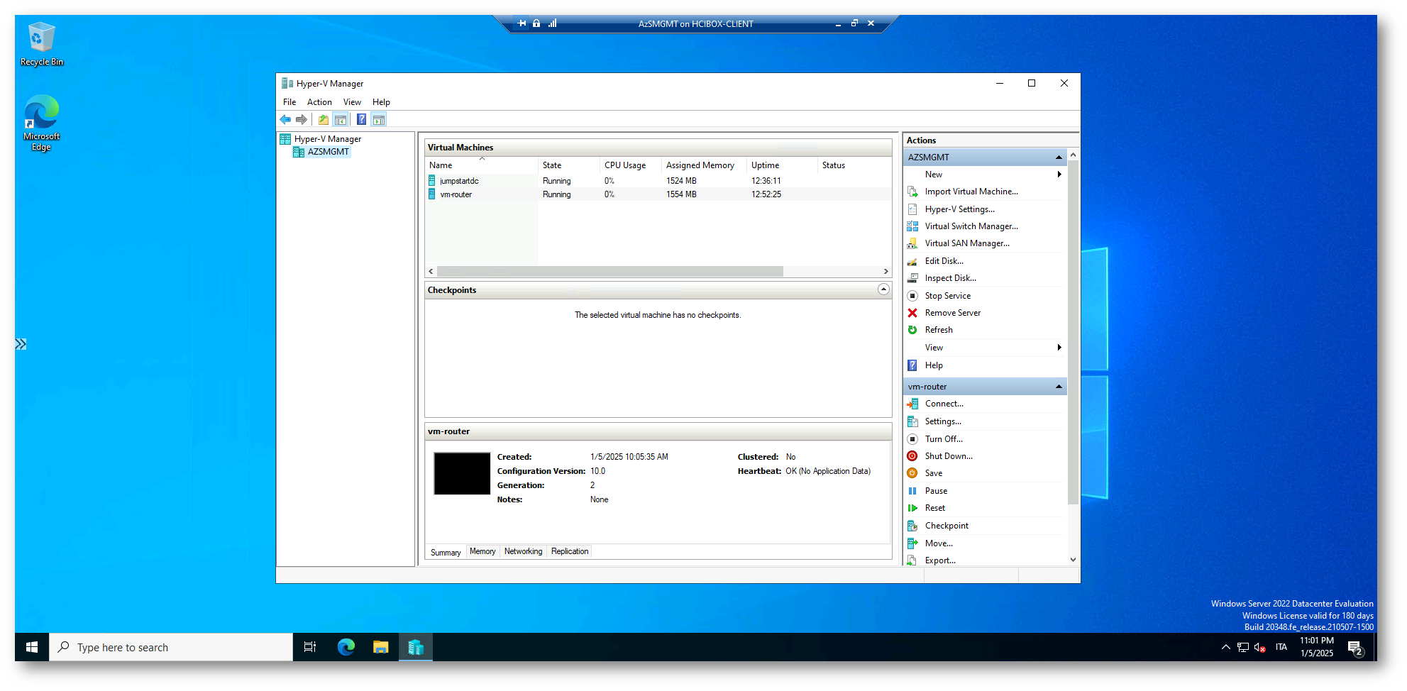This screenshot has height=691, width=1407.
Task: Click Import Virtual Machine...
Action: tap(971, 192)
